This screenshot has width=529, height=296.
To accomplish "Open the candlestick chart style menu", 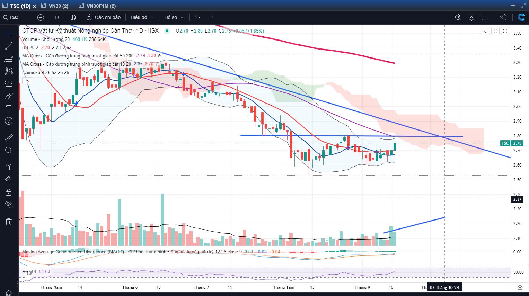I will click(x=73, y=17).
